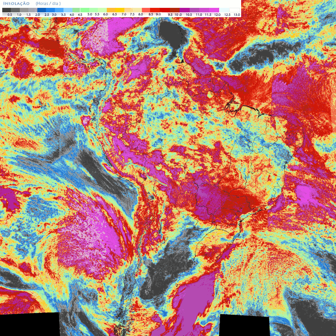The height and width of the screenshot is (336, 336).
Task: Select the brownish-red legend swatch
Action: (175, 10)
